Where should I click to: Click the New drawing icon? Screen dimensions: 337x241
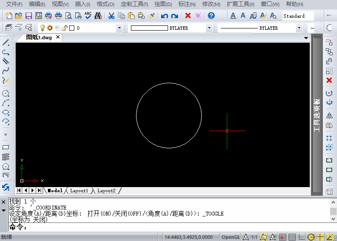click(9, 16)
